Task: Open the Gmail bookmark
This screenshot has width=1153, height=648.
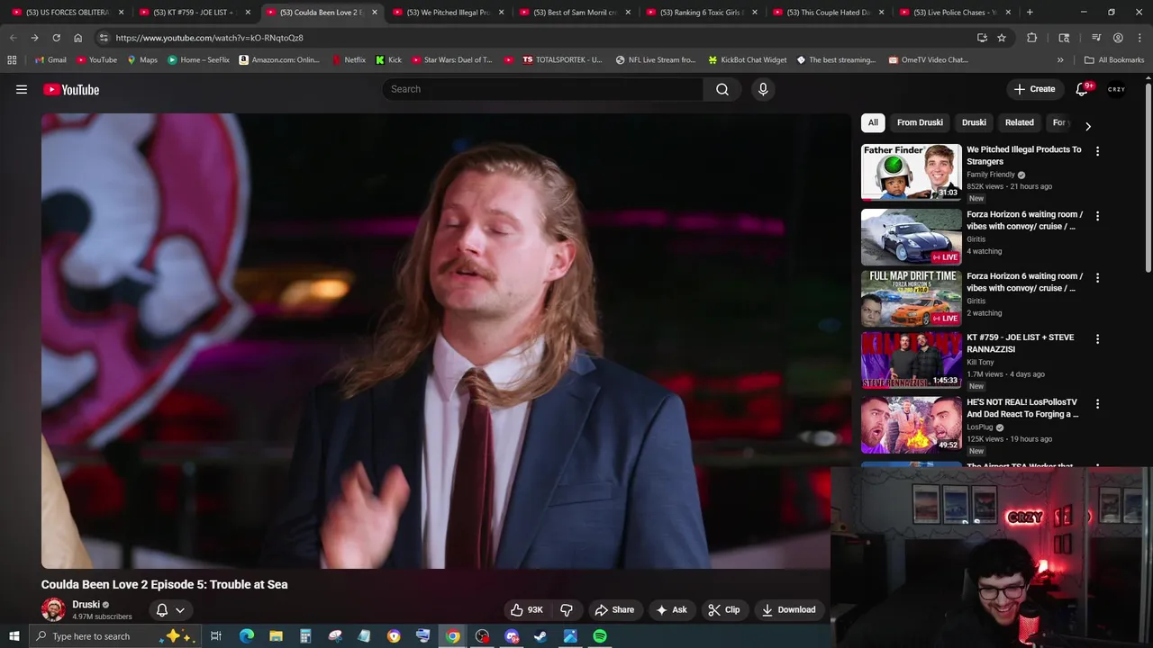Action: 50,59
